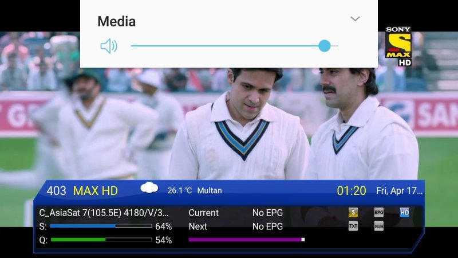Mute media using the speaker icon
Image resolution: width=458 pixels, height=258 pixels.
(x=109, y=46)
